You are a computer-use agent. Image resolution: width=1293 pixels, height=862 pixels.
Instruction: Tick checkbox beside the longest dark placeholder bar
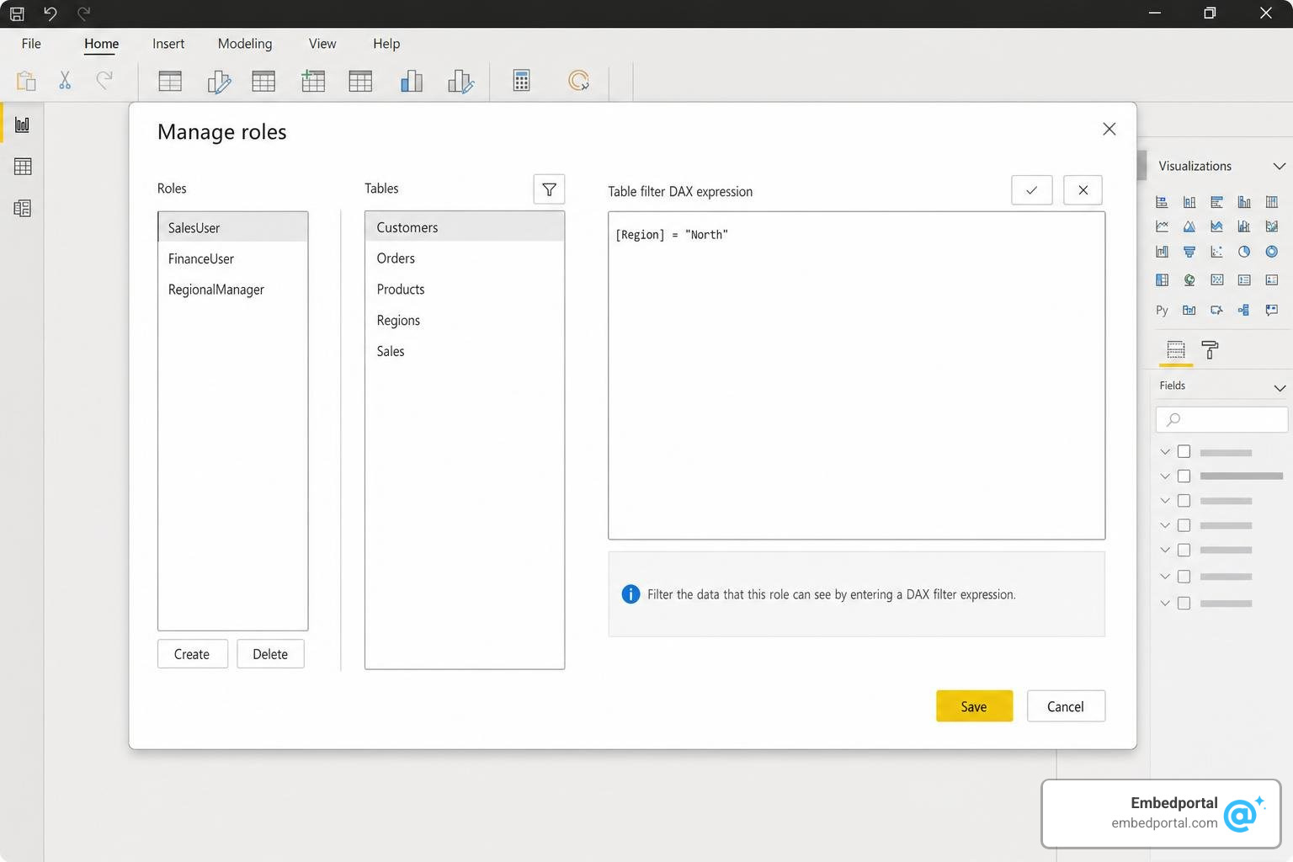tap(1184, 476)
